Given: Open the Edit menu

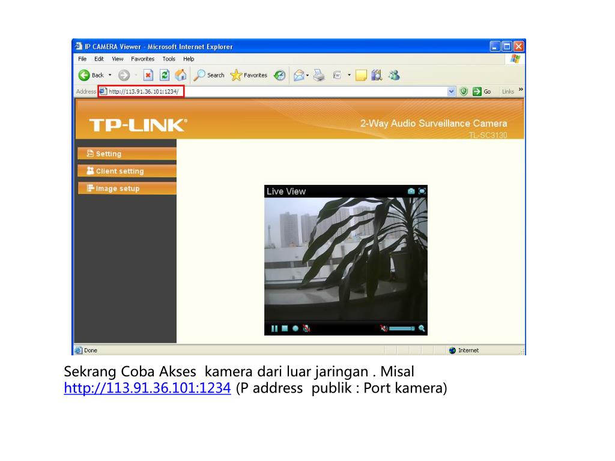Looking at the screenshot, I should point(99,59).
